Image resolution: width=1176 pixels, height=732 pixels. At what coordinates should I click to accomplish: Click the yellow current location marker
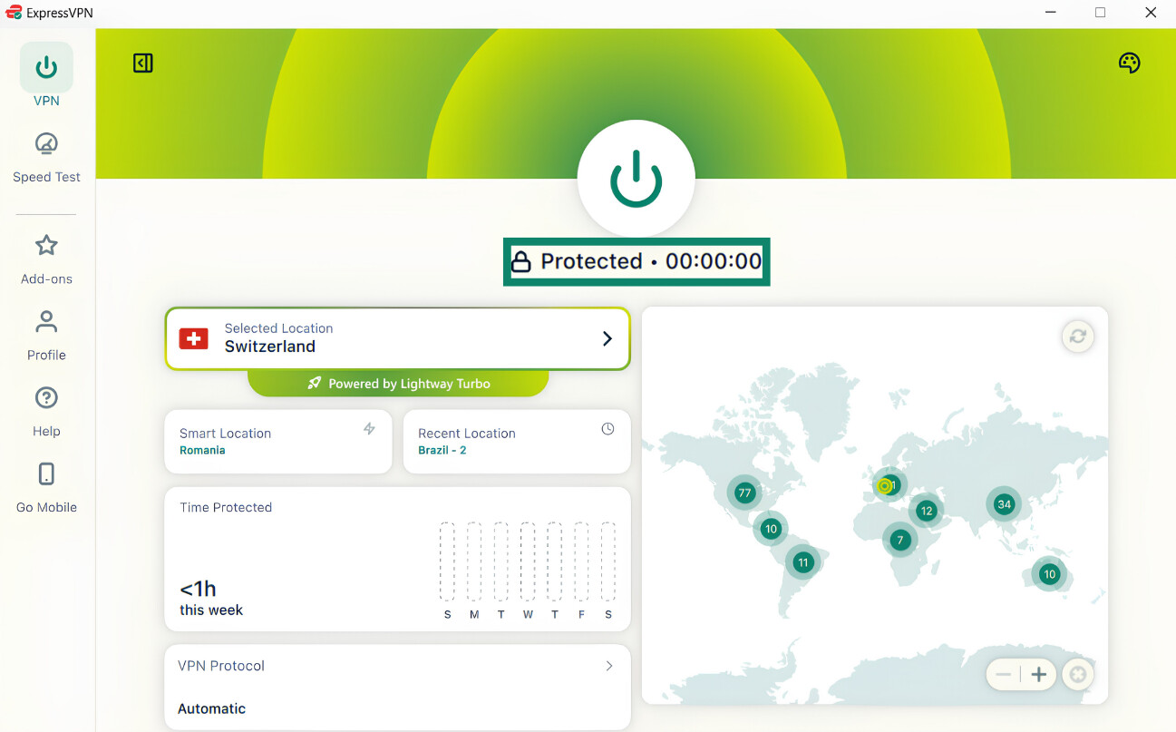tap(885, 486)
